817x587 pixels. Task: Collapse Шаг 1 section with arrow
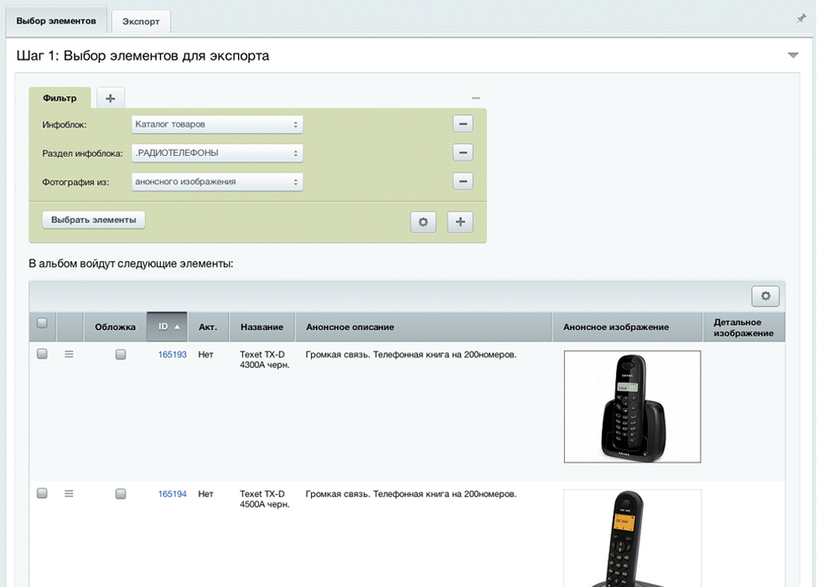click(x=793, y=56)
